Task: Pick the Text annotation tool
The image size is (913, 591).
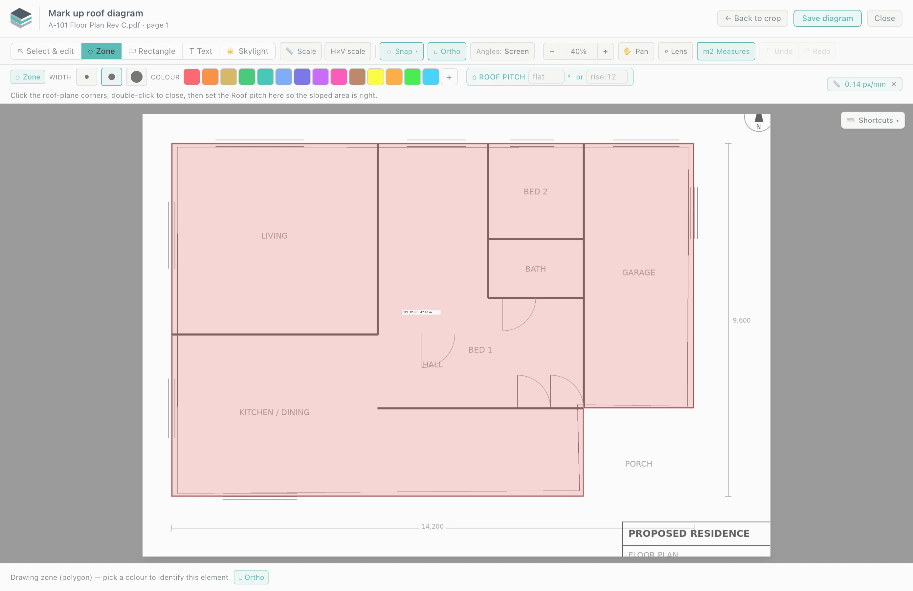Action: (x=201, y=51)
